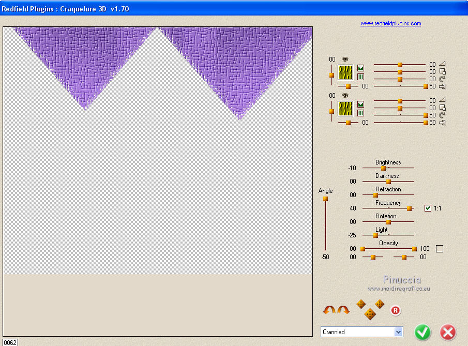Click the upper layer stretch rectangle icon
The image size is (468, 346).
(442, 86)
